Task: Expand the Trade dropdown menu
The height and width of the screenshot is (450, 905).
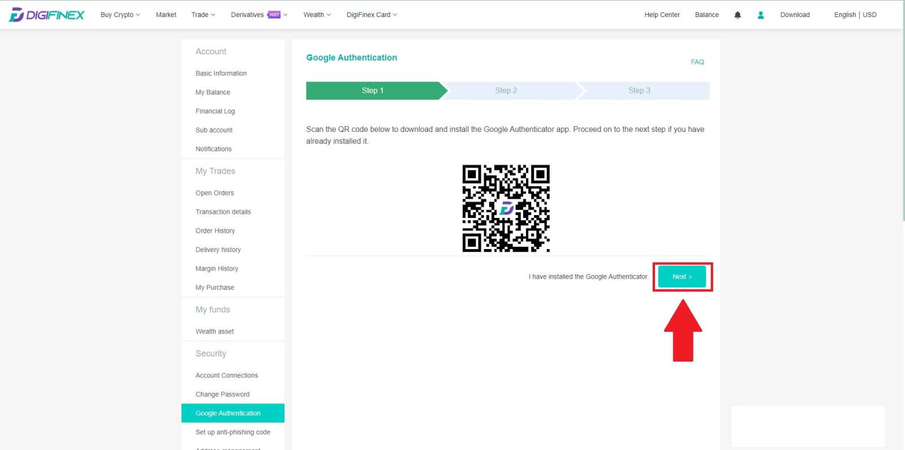Action: [203, 15]
